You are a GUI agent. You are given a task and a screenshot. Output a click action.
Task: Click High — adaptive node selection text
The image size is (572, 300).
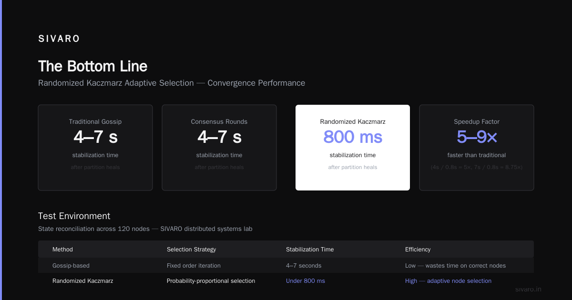[448, 281]
